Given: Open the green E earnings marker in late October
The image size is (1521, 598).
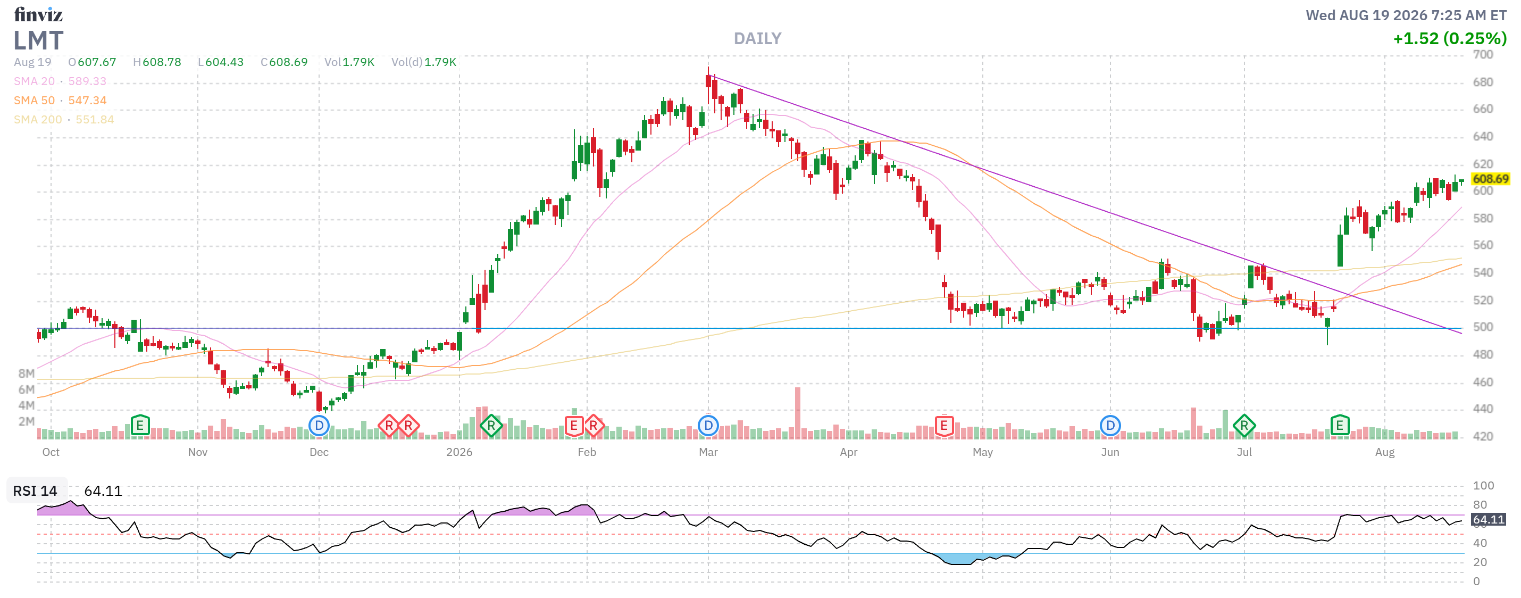Looking at the screenshot, I should tap(140, 425).
